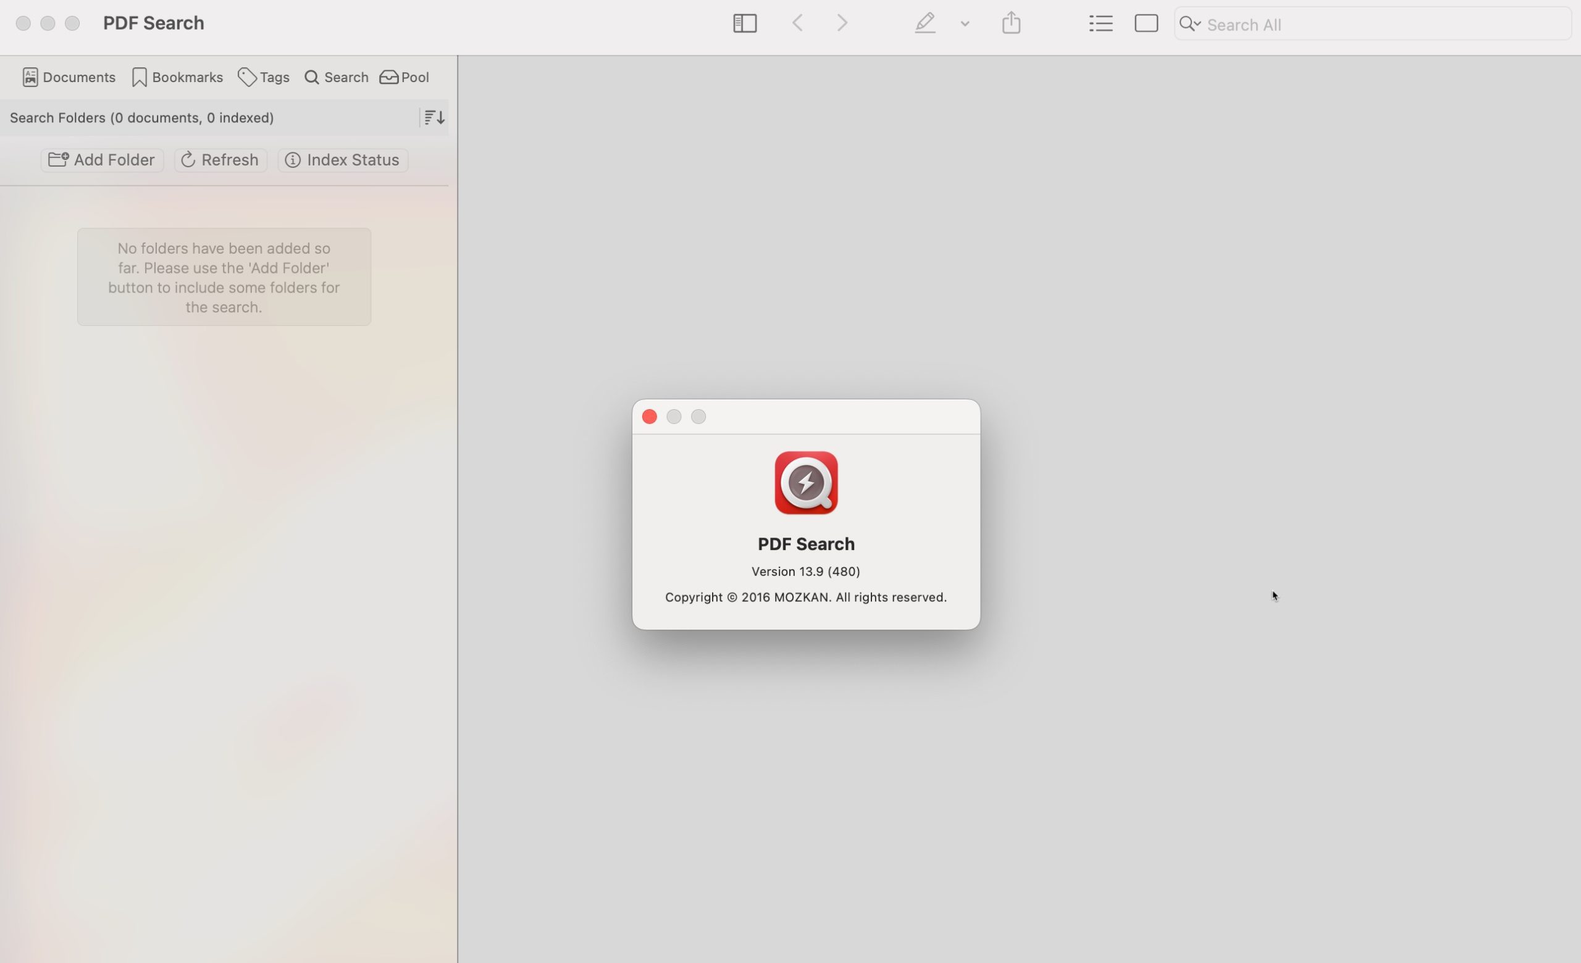
Task: Click the Add Folder button
Action: click(x=102, y=160)
